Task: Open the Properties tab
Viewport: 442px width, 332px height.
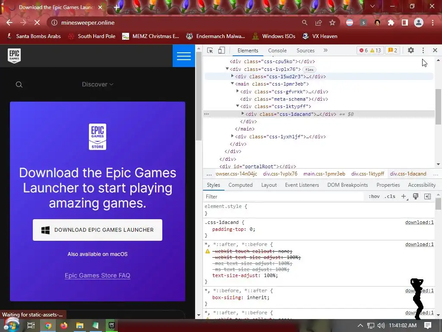Action: [x=388, y=185]
